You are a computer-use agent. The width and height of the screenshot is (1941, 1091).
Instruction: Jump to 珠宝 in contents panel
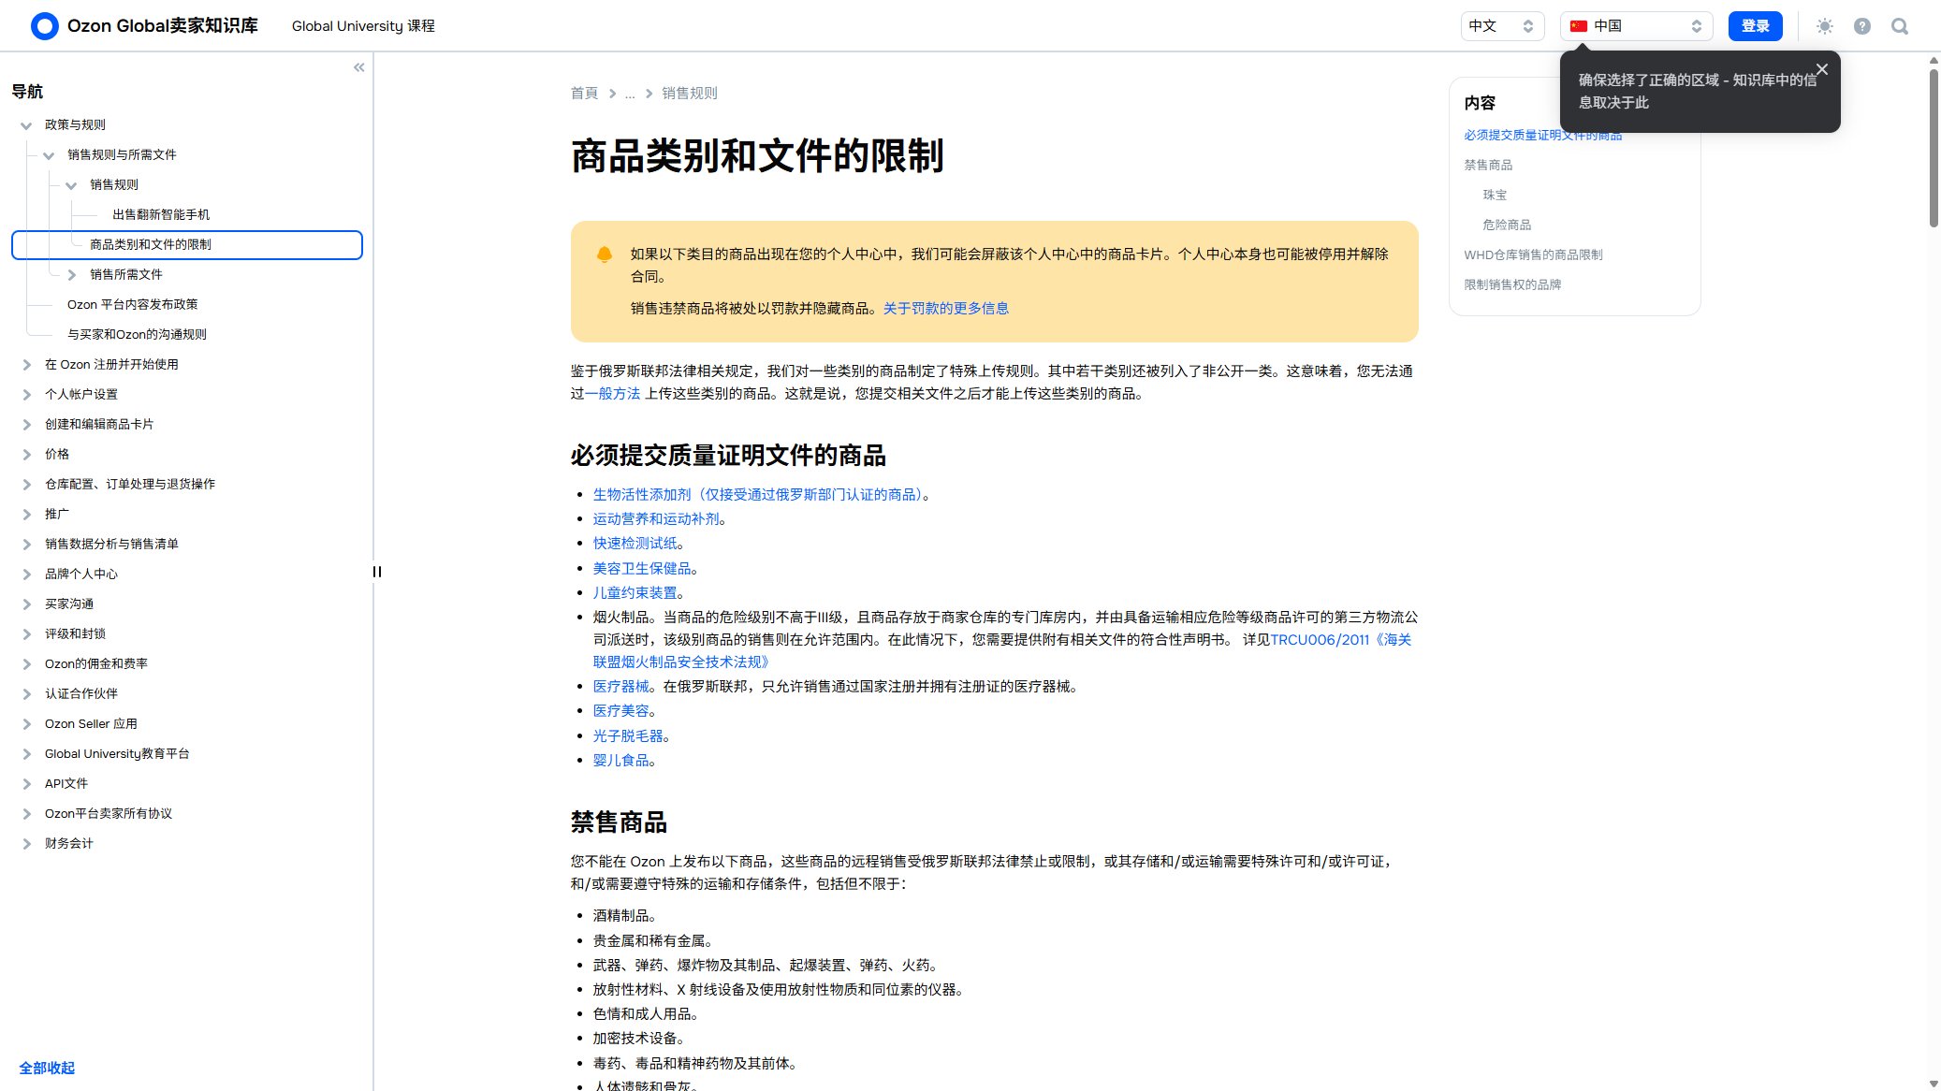[1495, 195]
